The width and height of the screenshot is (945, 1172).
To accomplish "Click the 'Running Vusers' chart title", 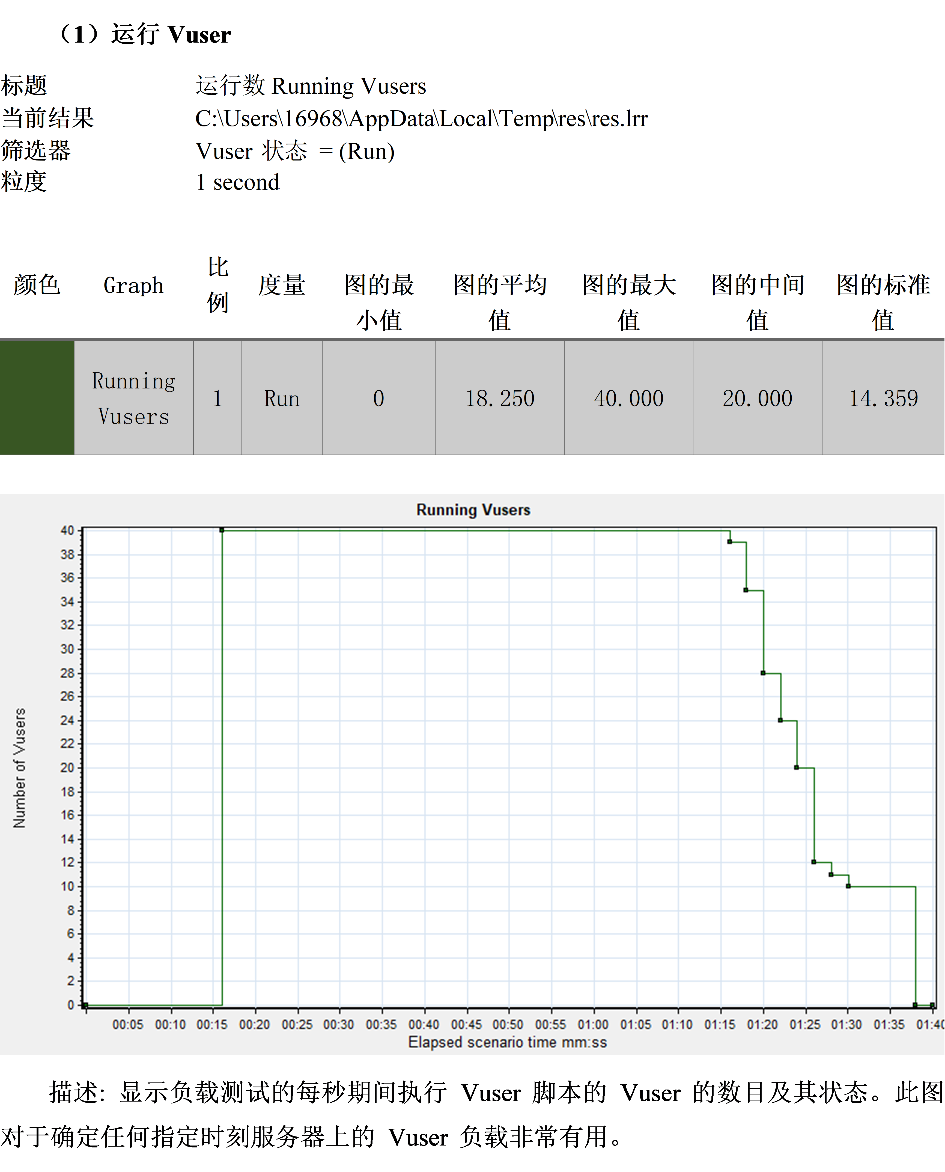I will 473,510.
